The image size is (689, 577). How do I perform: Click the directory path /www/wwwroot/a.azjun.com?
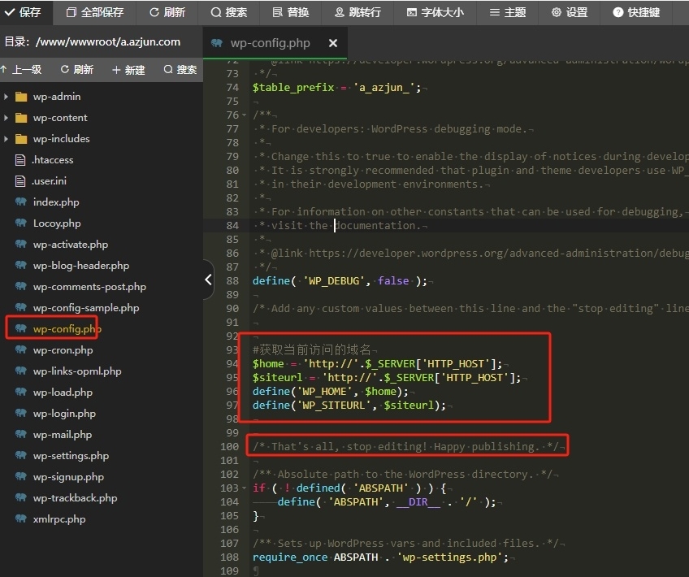pyautogui.click(x=108, y=41)
